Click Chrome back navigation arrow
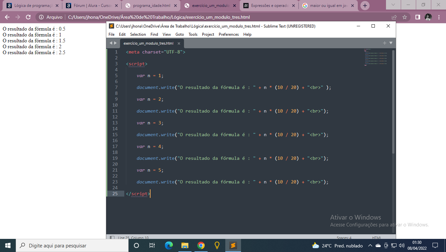This screenshot has height=252, width=446. 7,17
